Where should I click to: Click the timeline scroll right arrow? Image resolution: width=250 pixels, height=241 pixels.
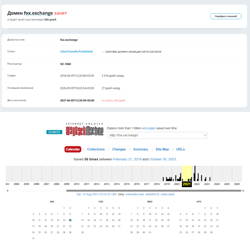[x=243, y=191]
